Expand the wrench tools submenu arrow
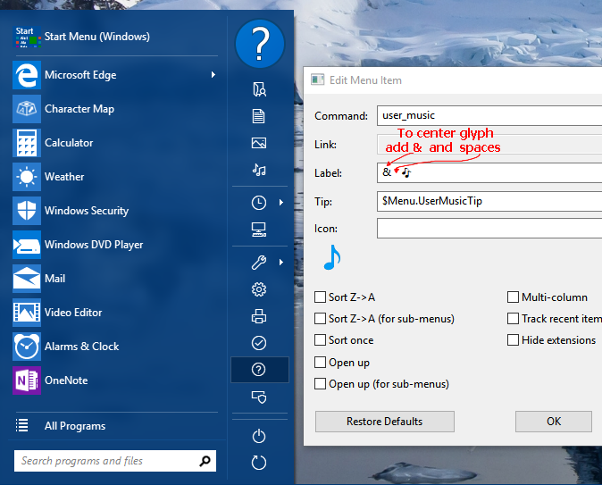This screenshot has width=602, height=485. 281,263
